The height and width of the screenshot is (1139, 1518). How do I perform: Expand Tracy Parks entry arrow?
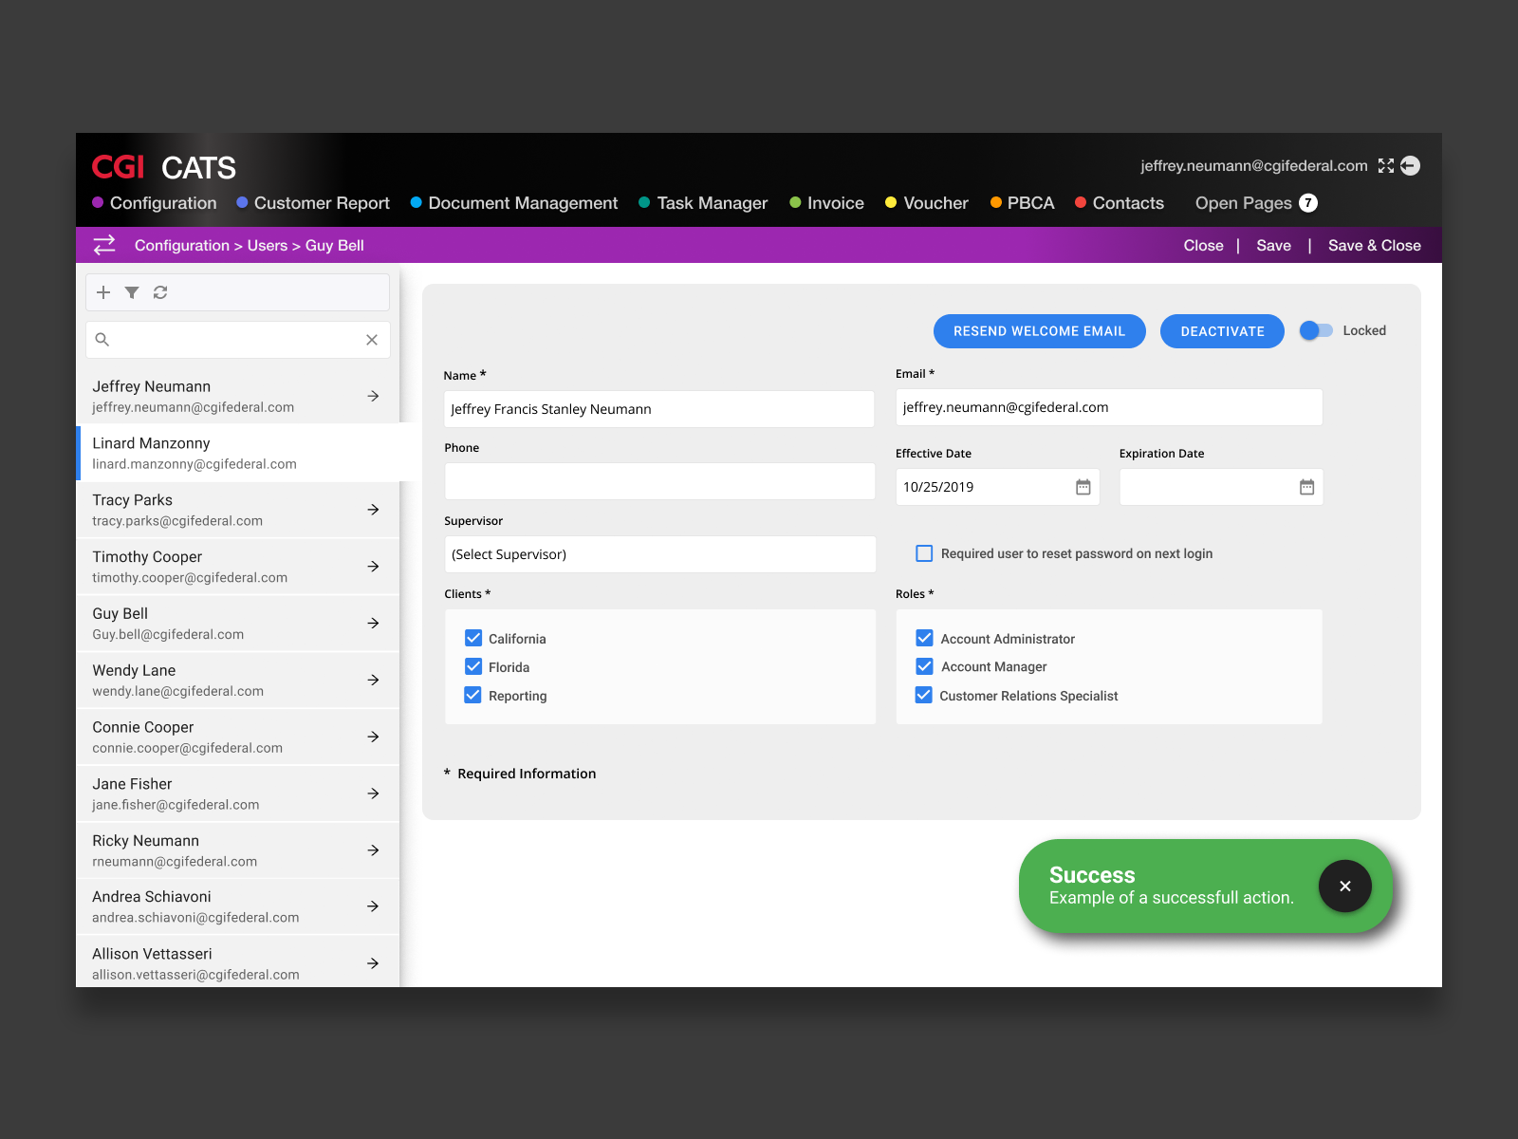coord(373,510)
